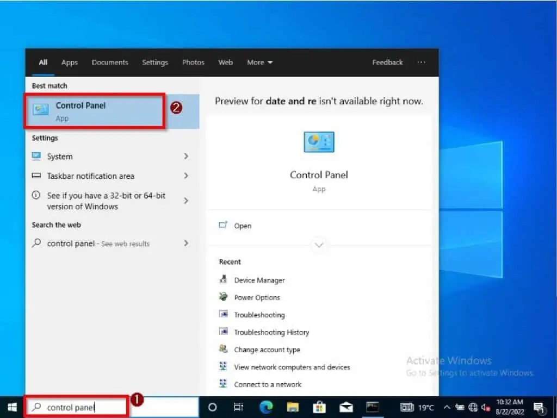The width and height of the screenshot is (557, 418).
Task: Open the Mail app from the taskbar
Action: [x=346, y=407]
